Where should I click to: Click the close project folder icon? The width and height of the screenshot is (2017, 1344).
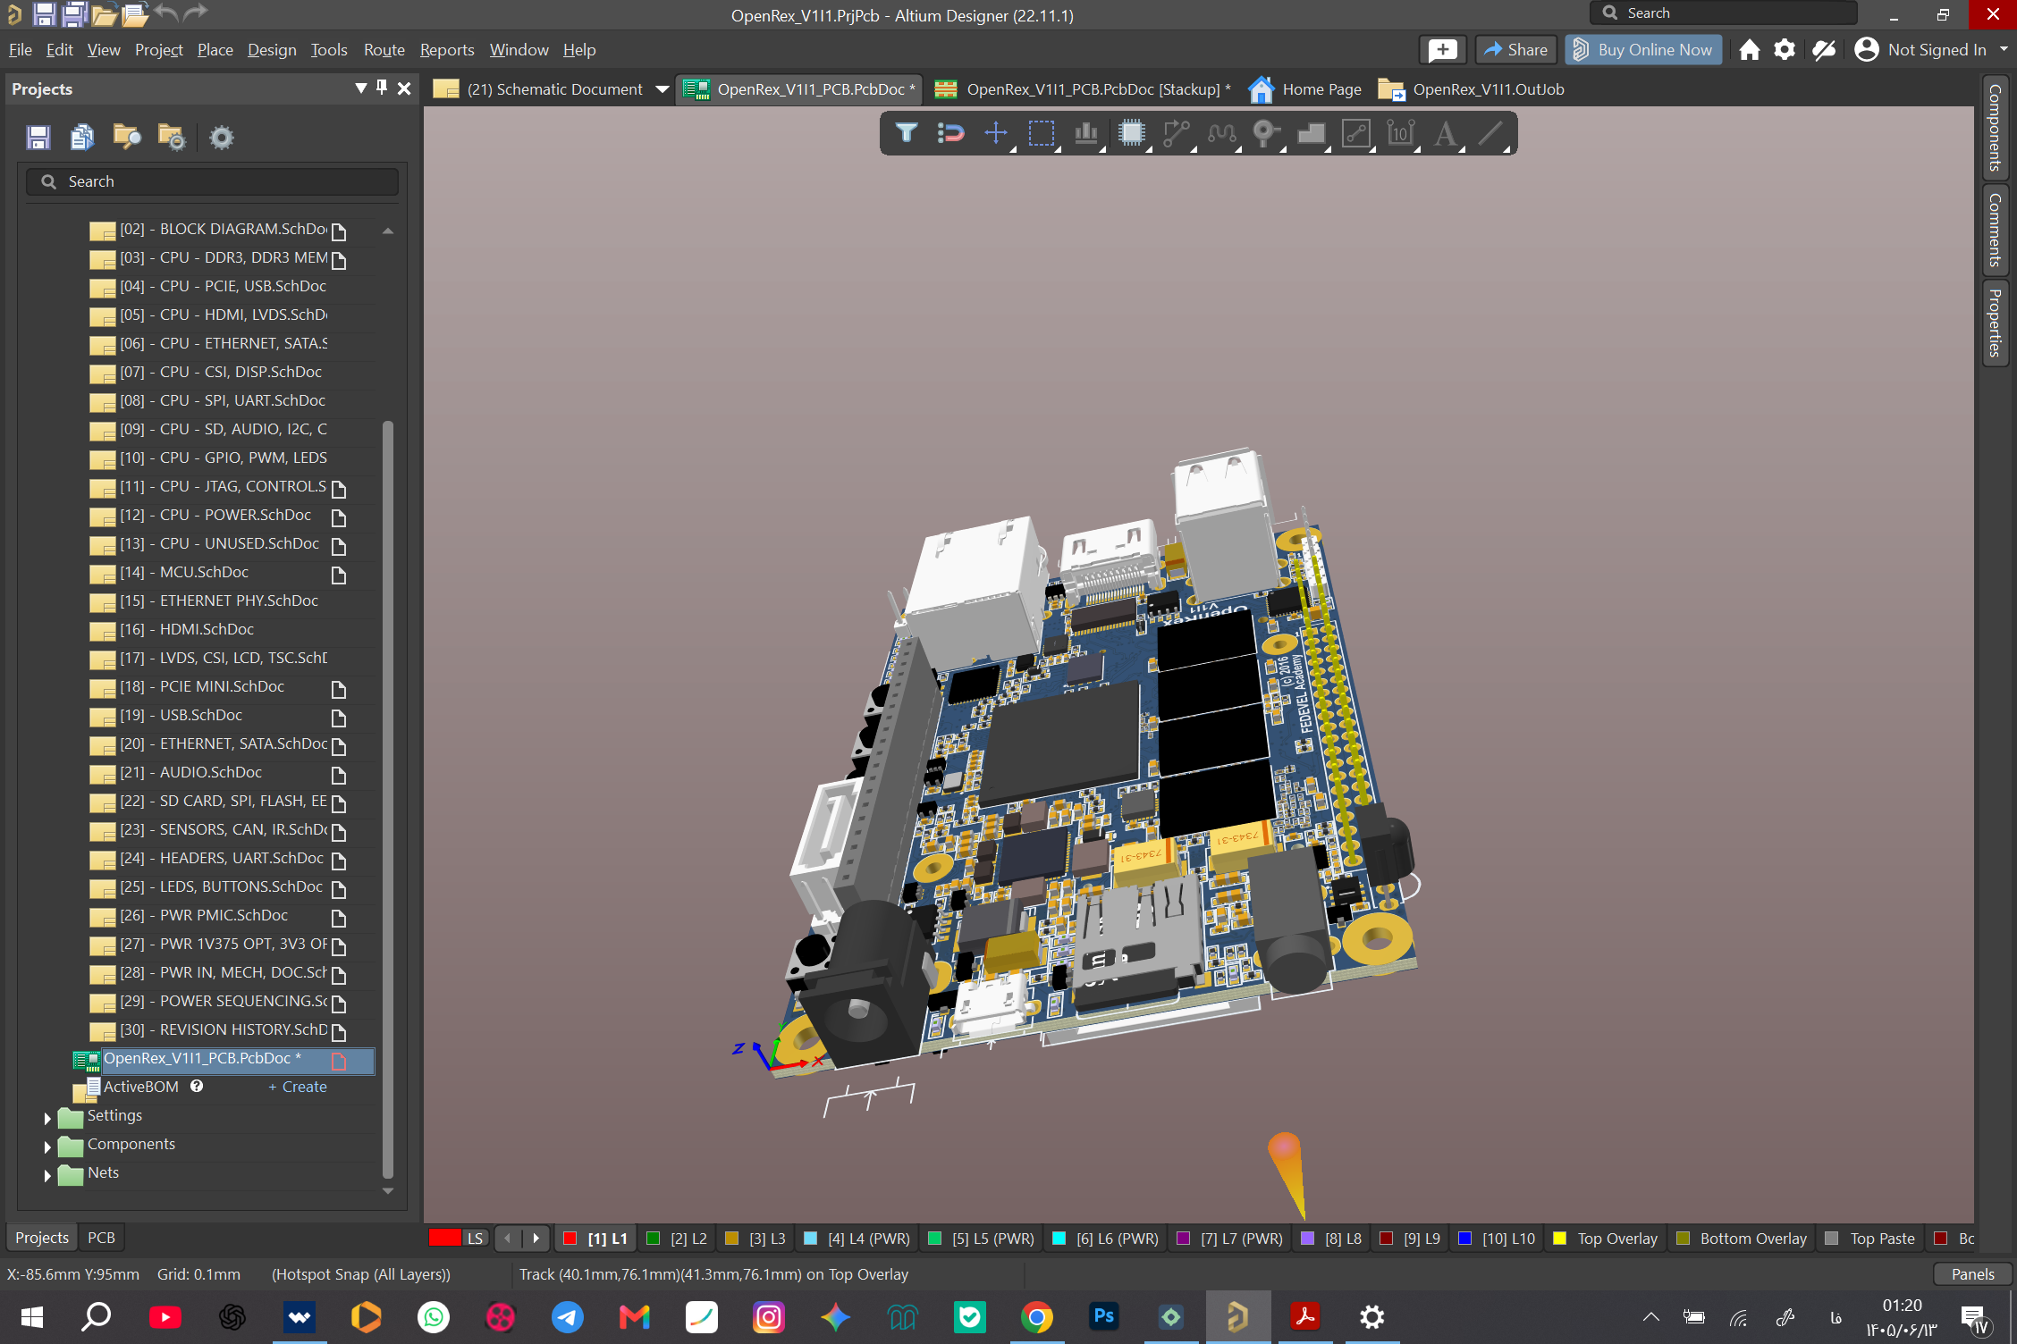pyautogui.click(x=171, y=137)
